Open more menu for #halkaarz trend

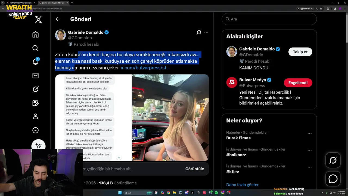[309, 150]
